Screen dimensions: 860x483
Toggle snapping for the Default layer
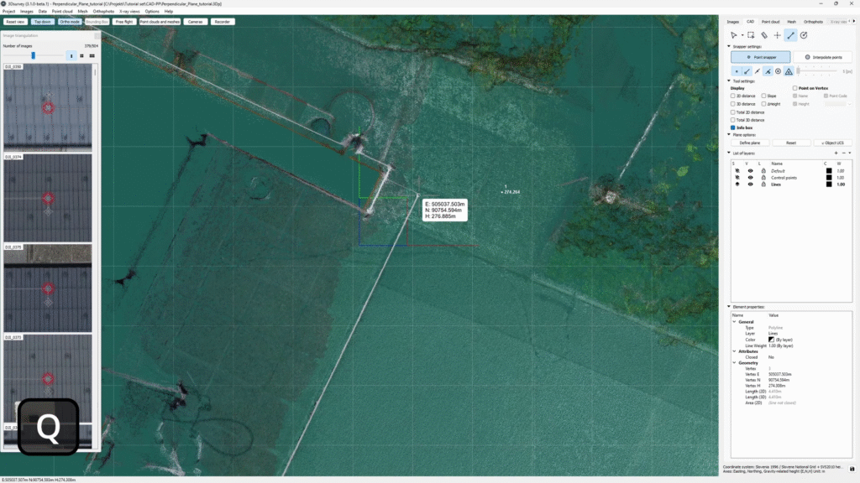click(x=737, y=171)
